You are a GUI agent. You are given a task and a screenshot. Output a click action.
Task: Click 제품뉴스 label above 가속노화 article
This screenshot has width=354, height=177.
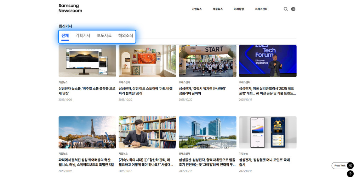click(123, 154)
